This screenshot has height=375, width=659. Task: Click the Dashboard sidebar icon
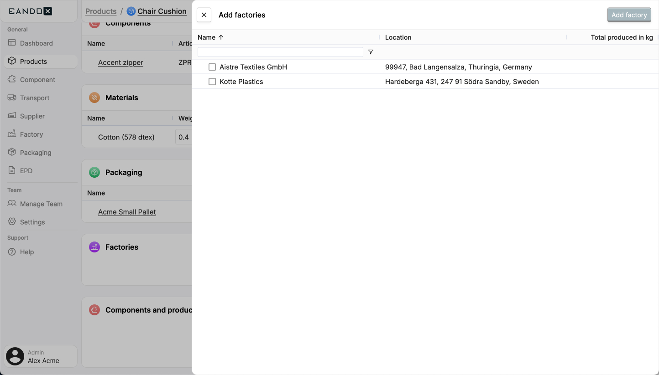(12, 43)
